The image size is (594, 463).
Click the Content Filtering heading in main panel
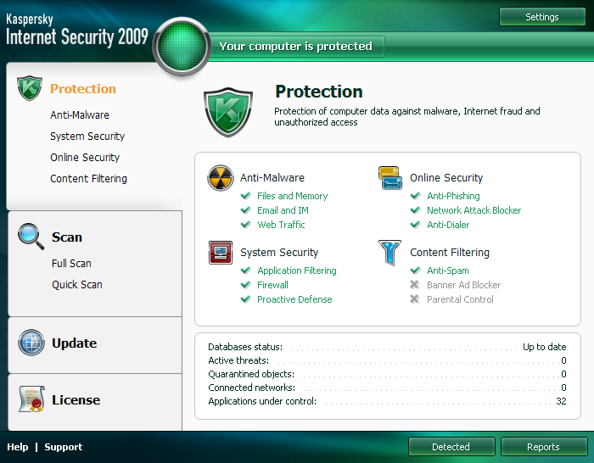coord(450,252)
